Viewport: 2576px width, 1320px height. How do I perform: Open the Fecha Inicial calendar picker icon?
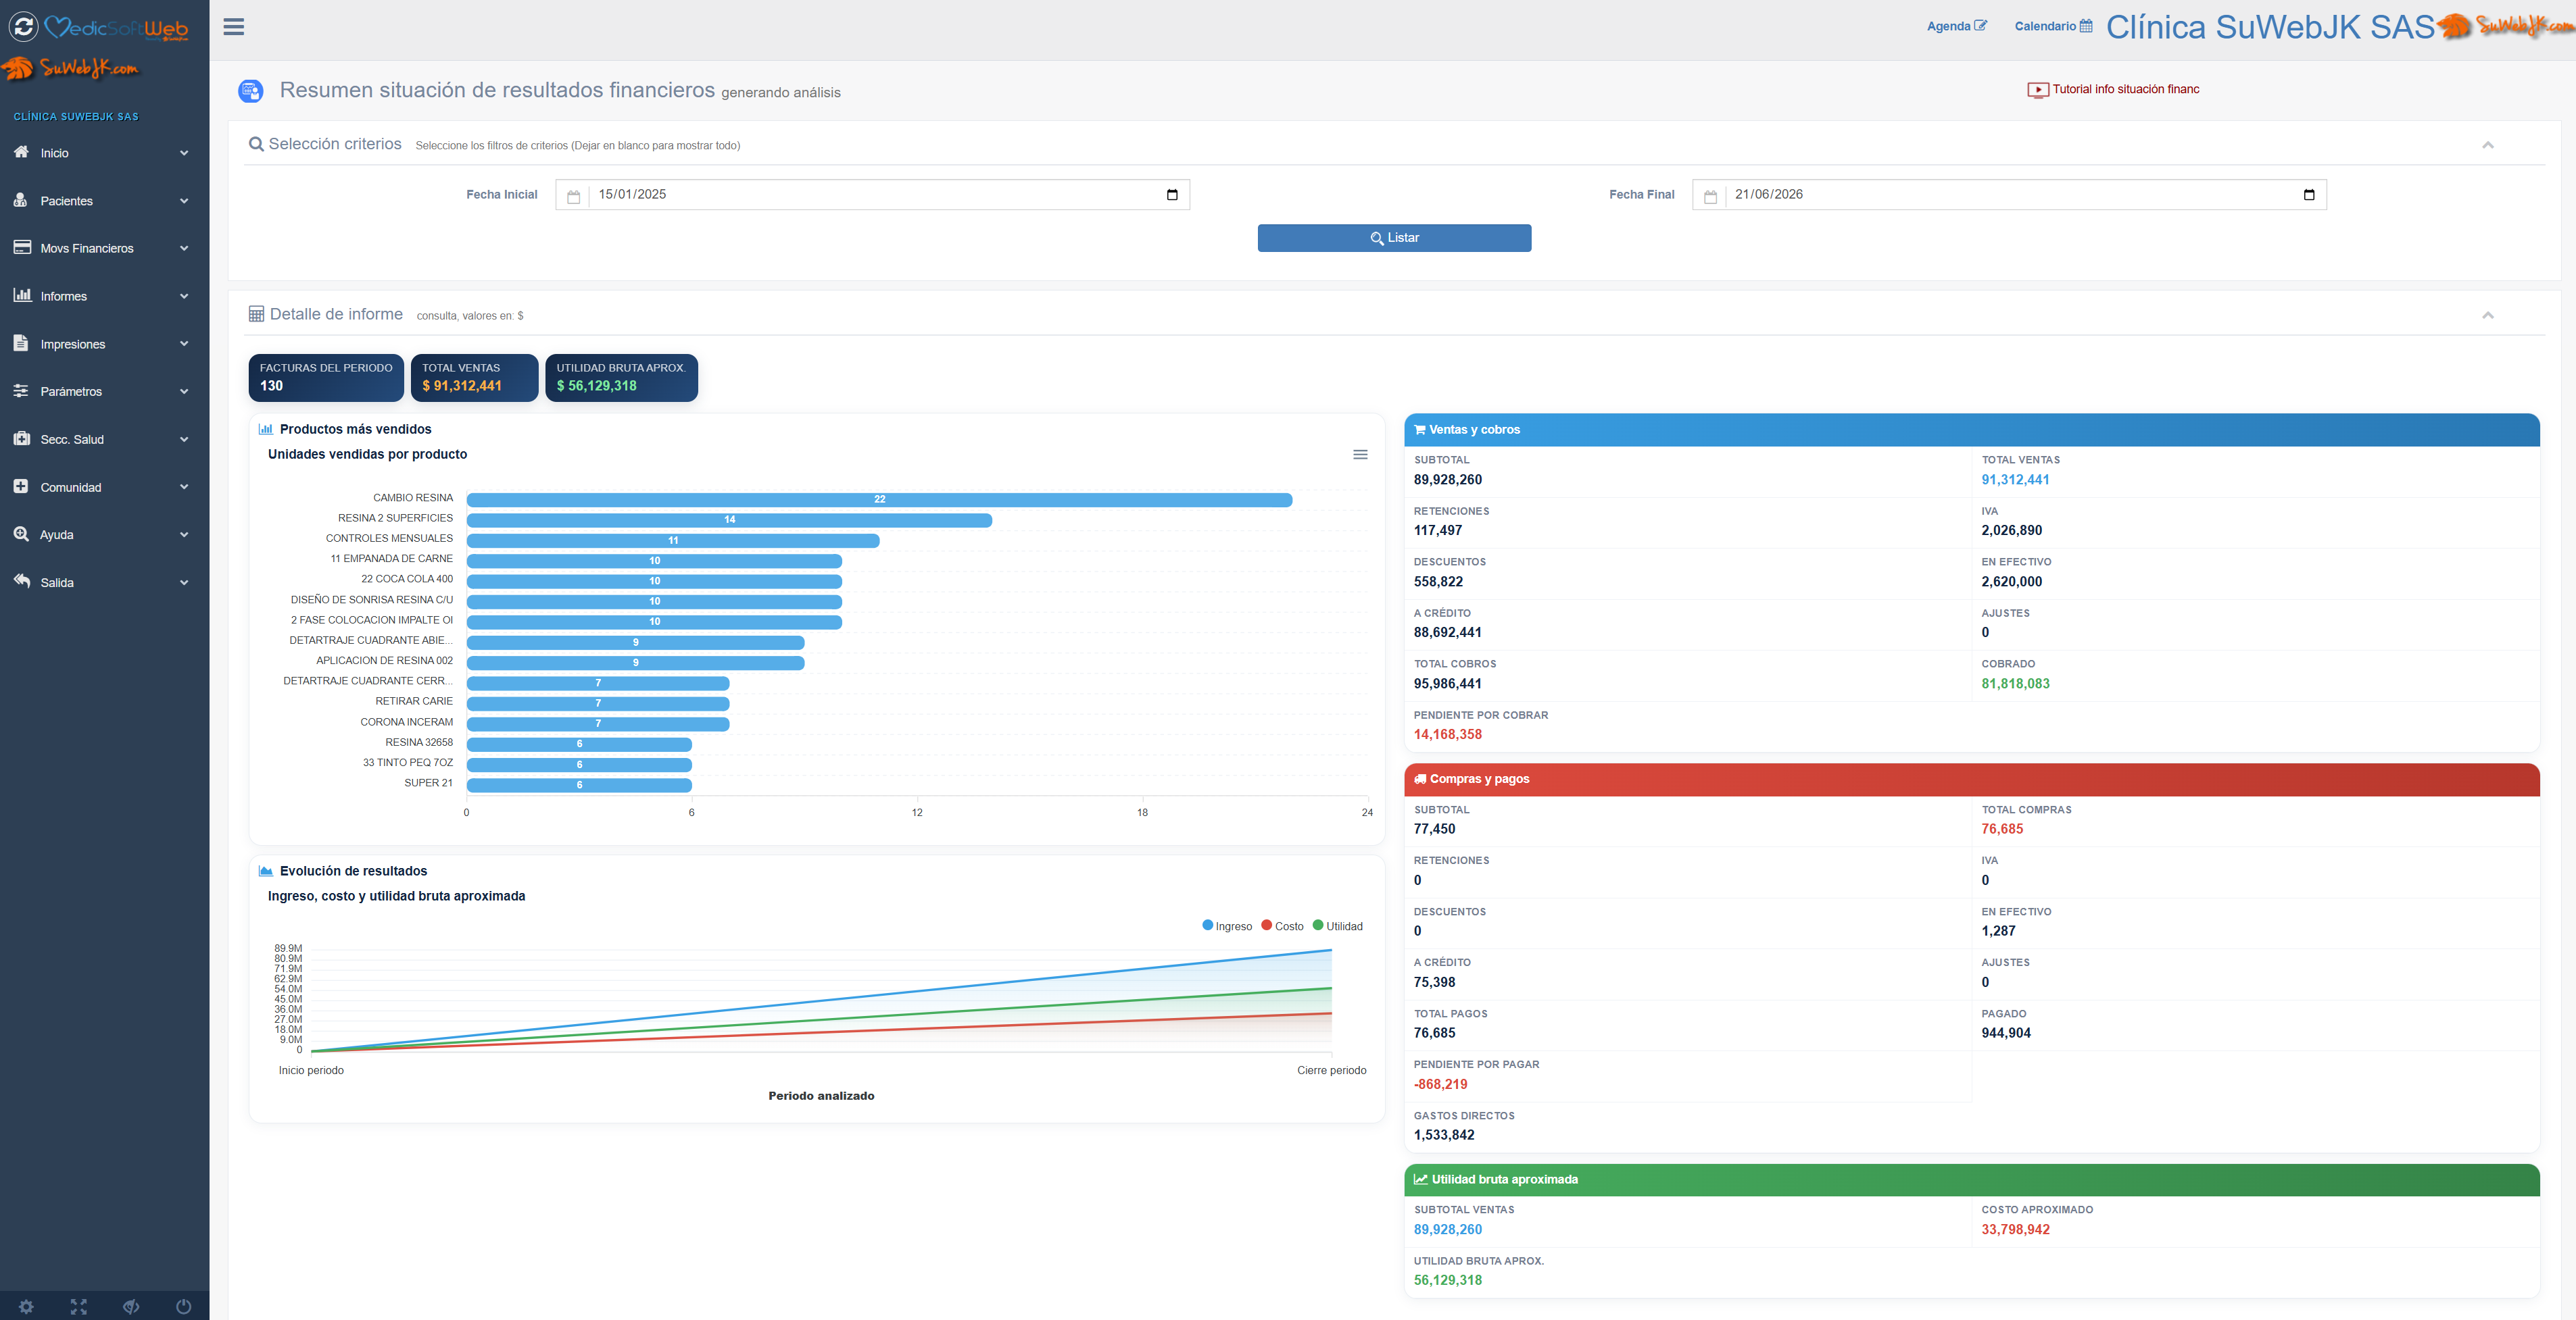tap(1172, 195)
